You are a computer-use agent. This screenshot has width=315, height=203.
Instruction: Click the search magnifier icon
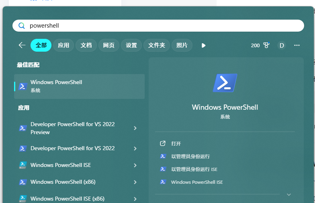[x=22, y=26]
